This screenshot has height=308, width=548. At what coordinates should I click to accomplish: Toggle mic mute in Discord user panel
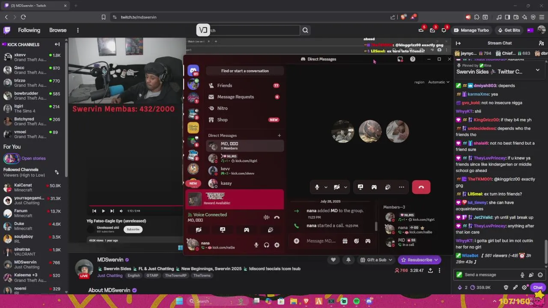click(x=256, y=245)
